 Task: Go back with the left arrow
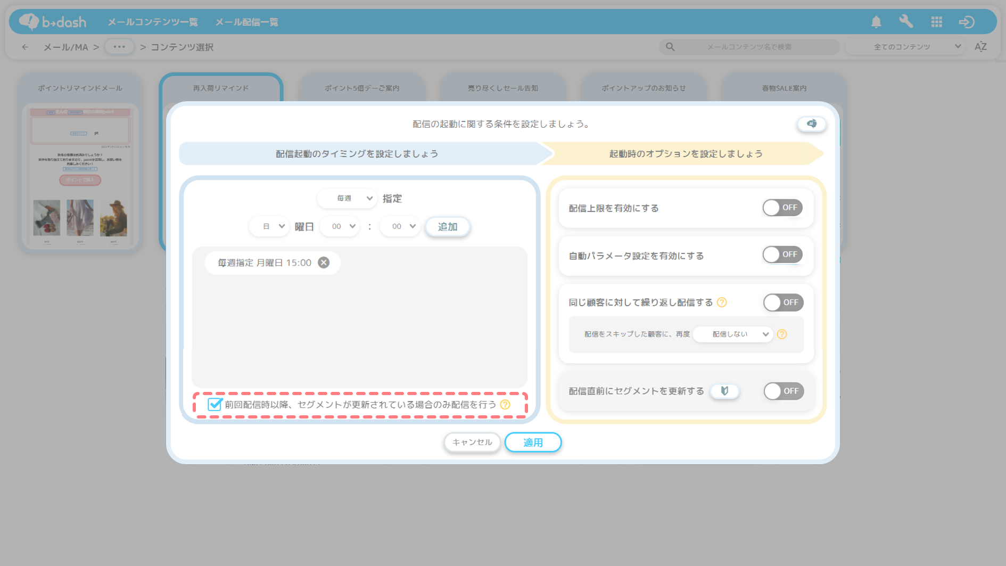pyautogui.click(x=25, y=47)
